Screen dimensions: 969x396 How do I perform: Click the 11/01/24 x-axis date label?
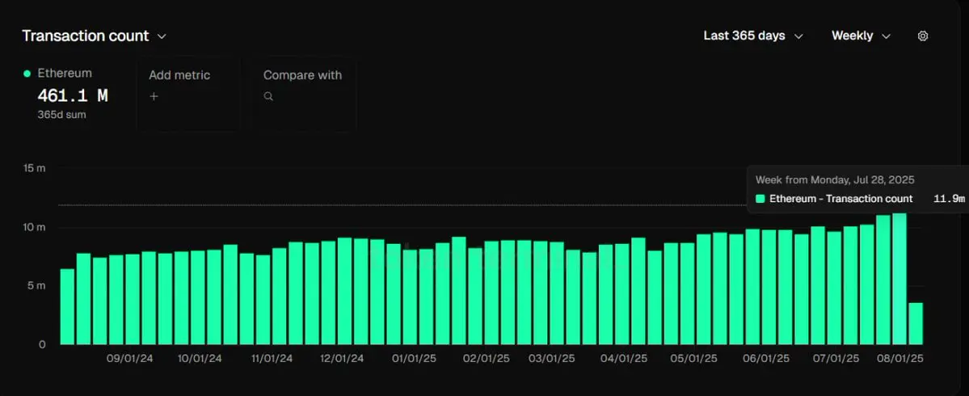point(271,359)
